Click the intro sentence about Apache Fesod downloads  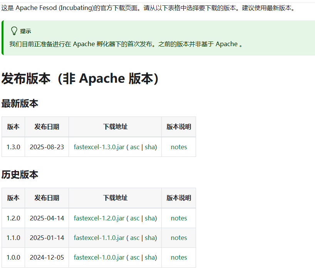(x=148, y=8)
